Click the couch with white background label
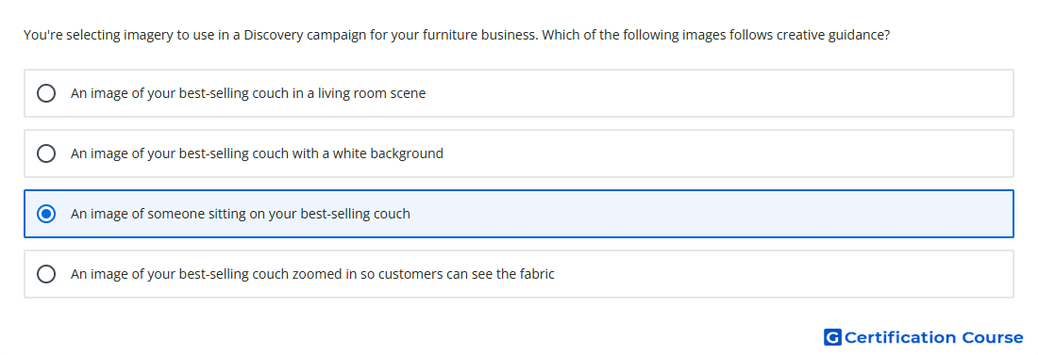Image resolution: width=1038 pixels, height=355 pixels. [x=257, y=153]
